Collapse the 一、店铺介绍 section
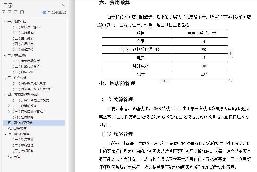This screenshot has width=257, height=172. [x=5, y=21]
